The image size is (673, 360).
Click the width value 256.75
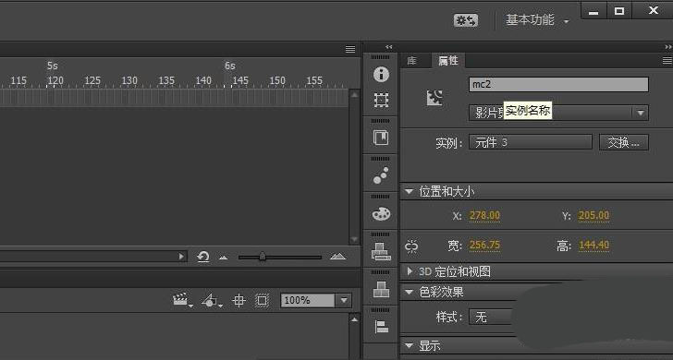pos(484,245)
